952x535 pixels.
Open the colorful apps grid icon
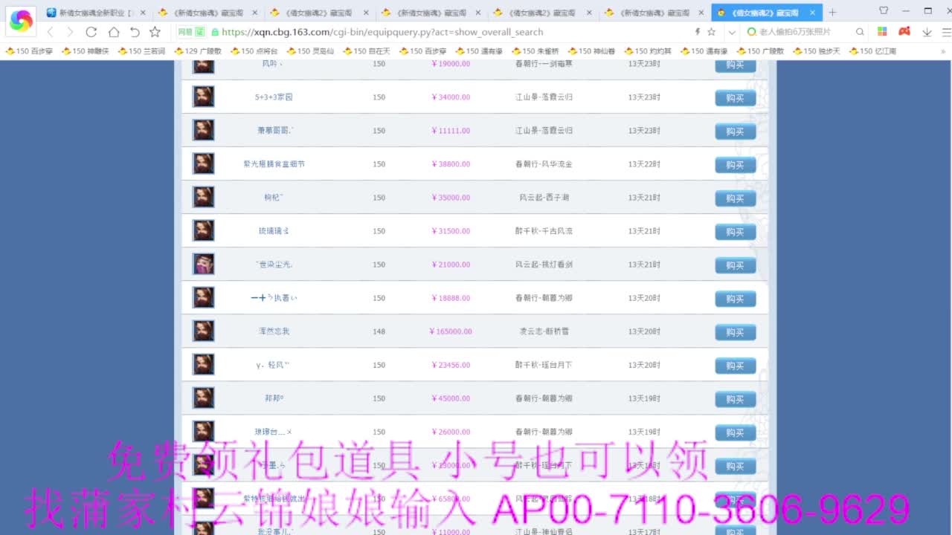881,33
